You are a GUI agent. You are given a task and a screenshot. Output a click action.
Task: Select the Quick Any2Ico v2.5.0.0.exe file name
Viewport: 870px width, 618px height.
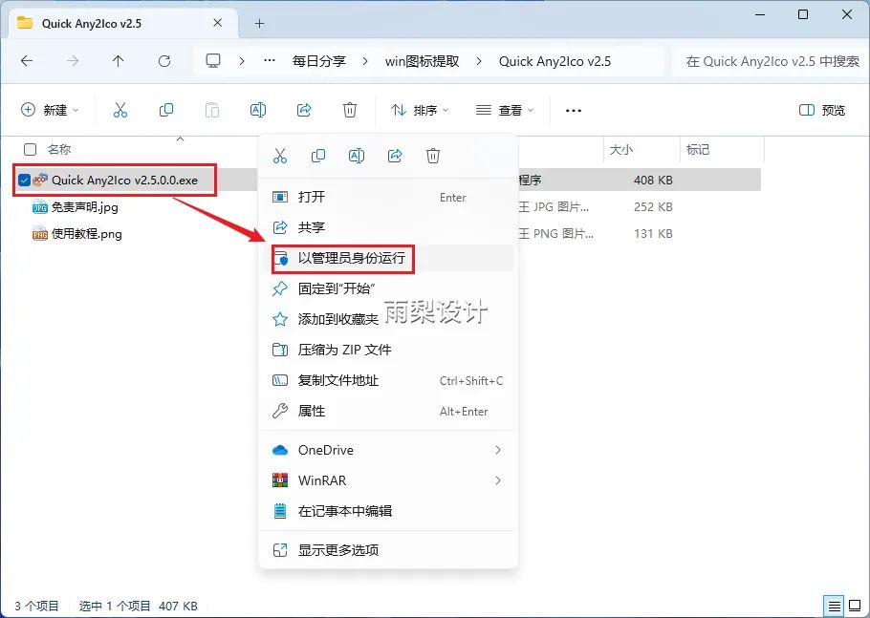[124, 181]
